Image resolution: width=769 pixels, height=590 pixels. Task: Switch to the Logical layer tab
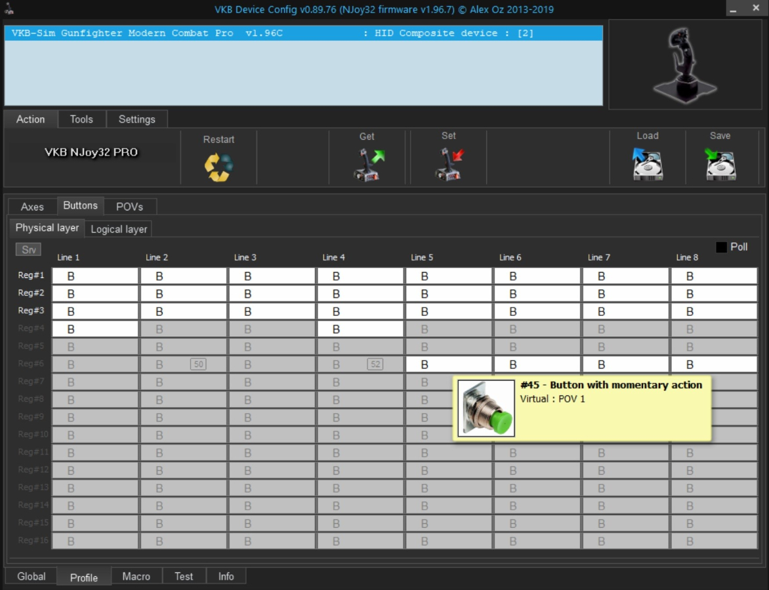coord(119,229)
